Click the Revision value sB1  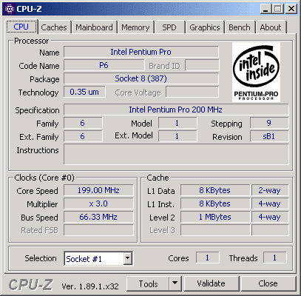[269, 136]
